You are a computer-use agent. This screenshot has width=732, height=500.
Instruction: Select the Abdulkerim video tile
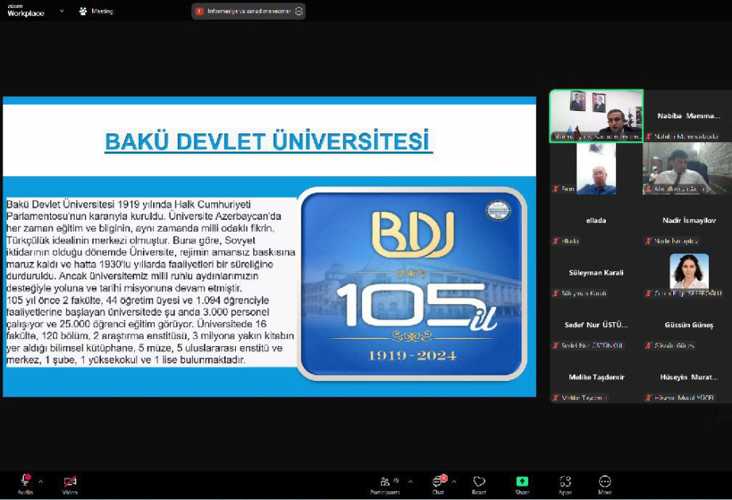click(688, 168)
